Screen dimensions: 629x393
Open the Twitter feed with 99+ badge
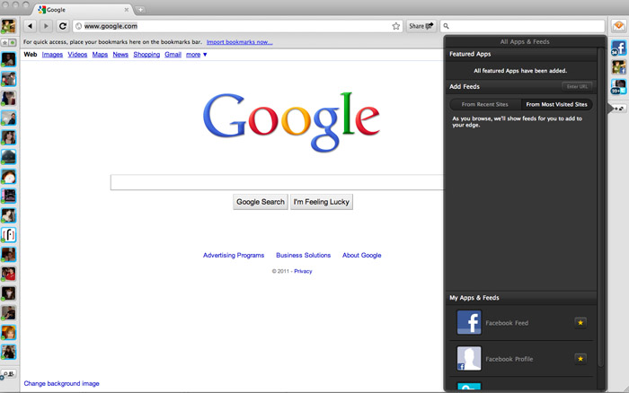tap(618, 86)
